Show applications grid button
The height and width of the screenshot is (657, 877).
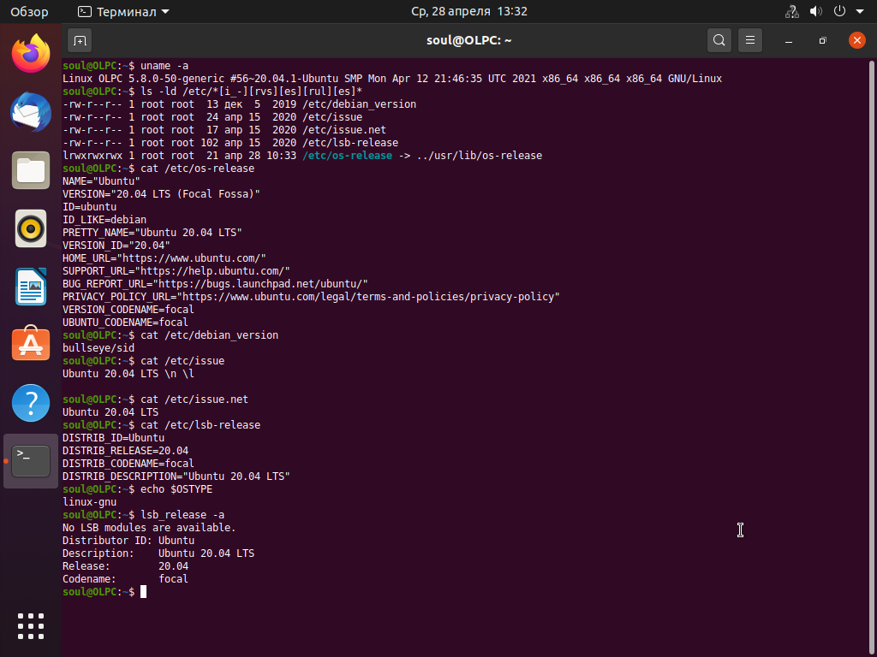[31, 626]
